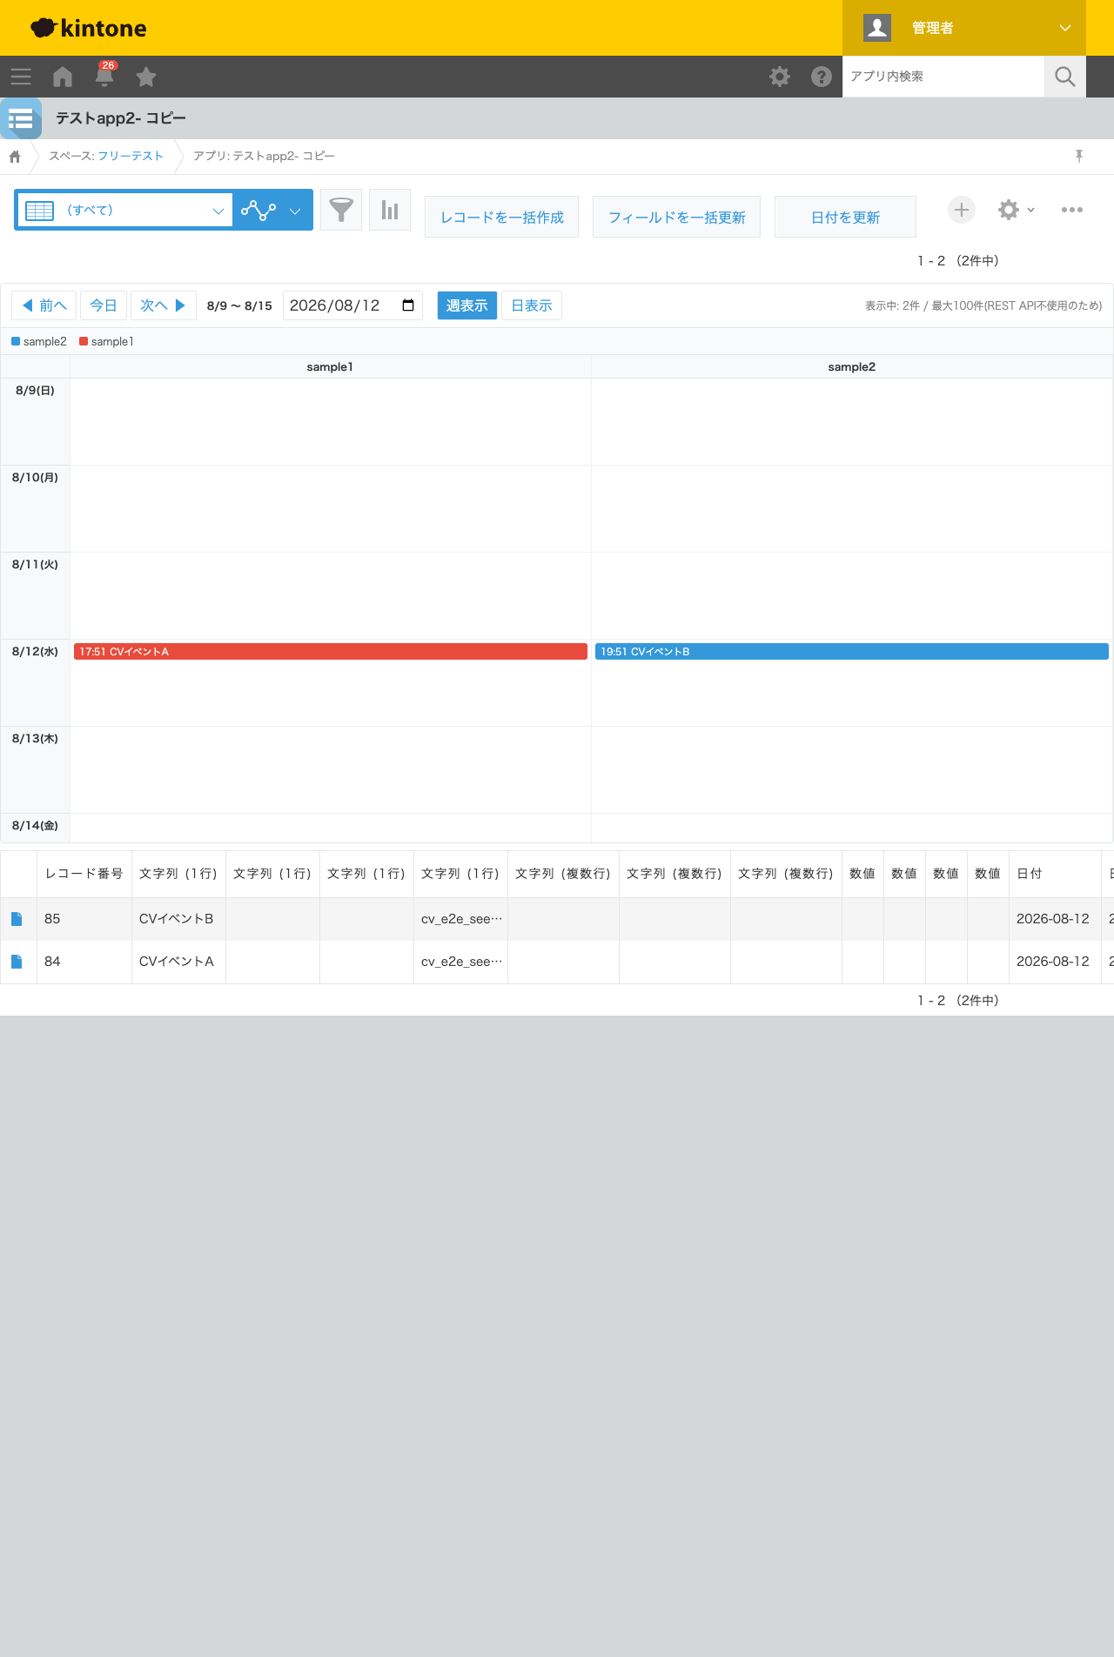
Task: Open help question mark icon
Action: click(822, 77)
